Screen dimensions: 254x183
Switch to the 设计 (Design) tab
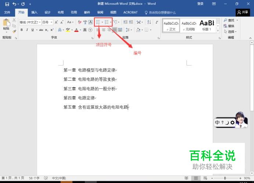[x=47, y=13]
